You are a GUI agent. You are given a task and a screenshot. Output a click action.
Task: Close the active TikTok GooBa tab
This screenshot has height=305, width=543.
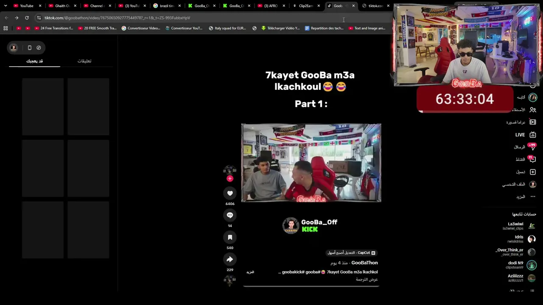coord(353,6)
